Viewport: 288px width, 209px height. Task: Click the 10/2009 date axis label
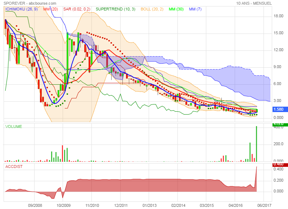63,205
